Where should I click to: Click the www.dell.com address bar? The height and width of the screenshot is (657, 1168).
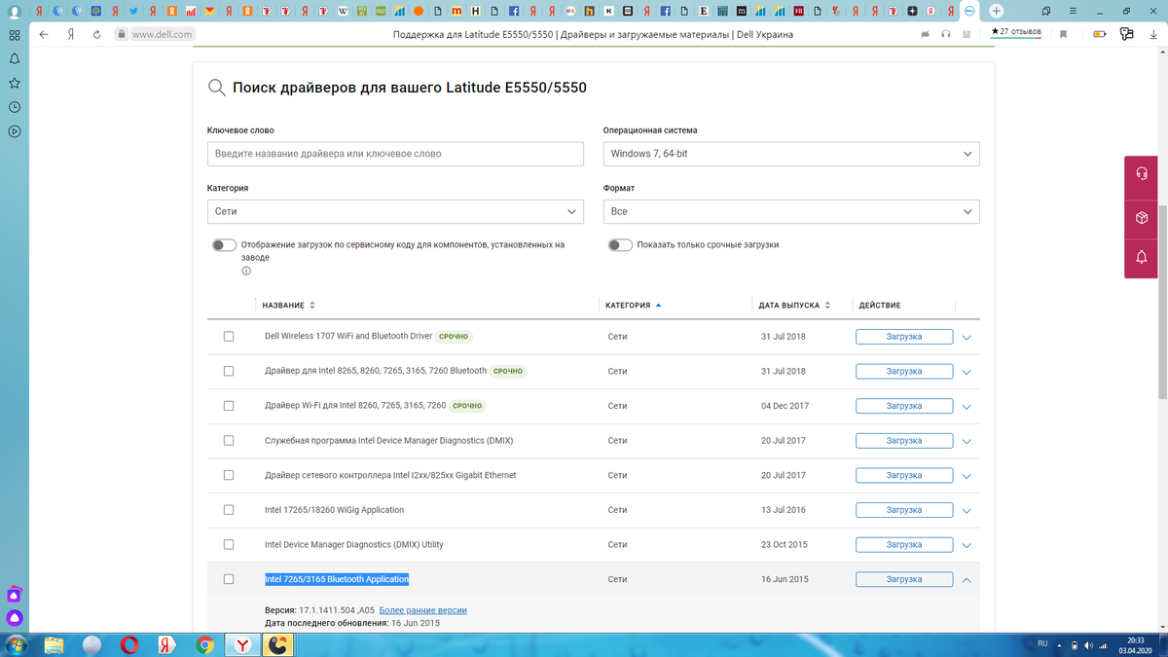coord(162,34)
